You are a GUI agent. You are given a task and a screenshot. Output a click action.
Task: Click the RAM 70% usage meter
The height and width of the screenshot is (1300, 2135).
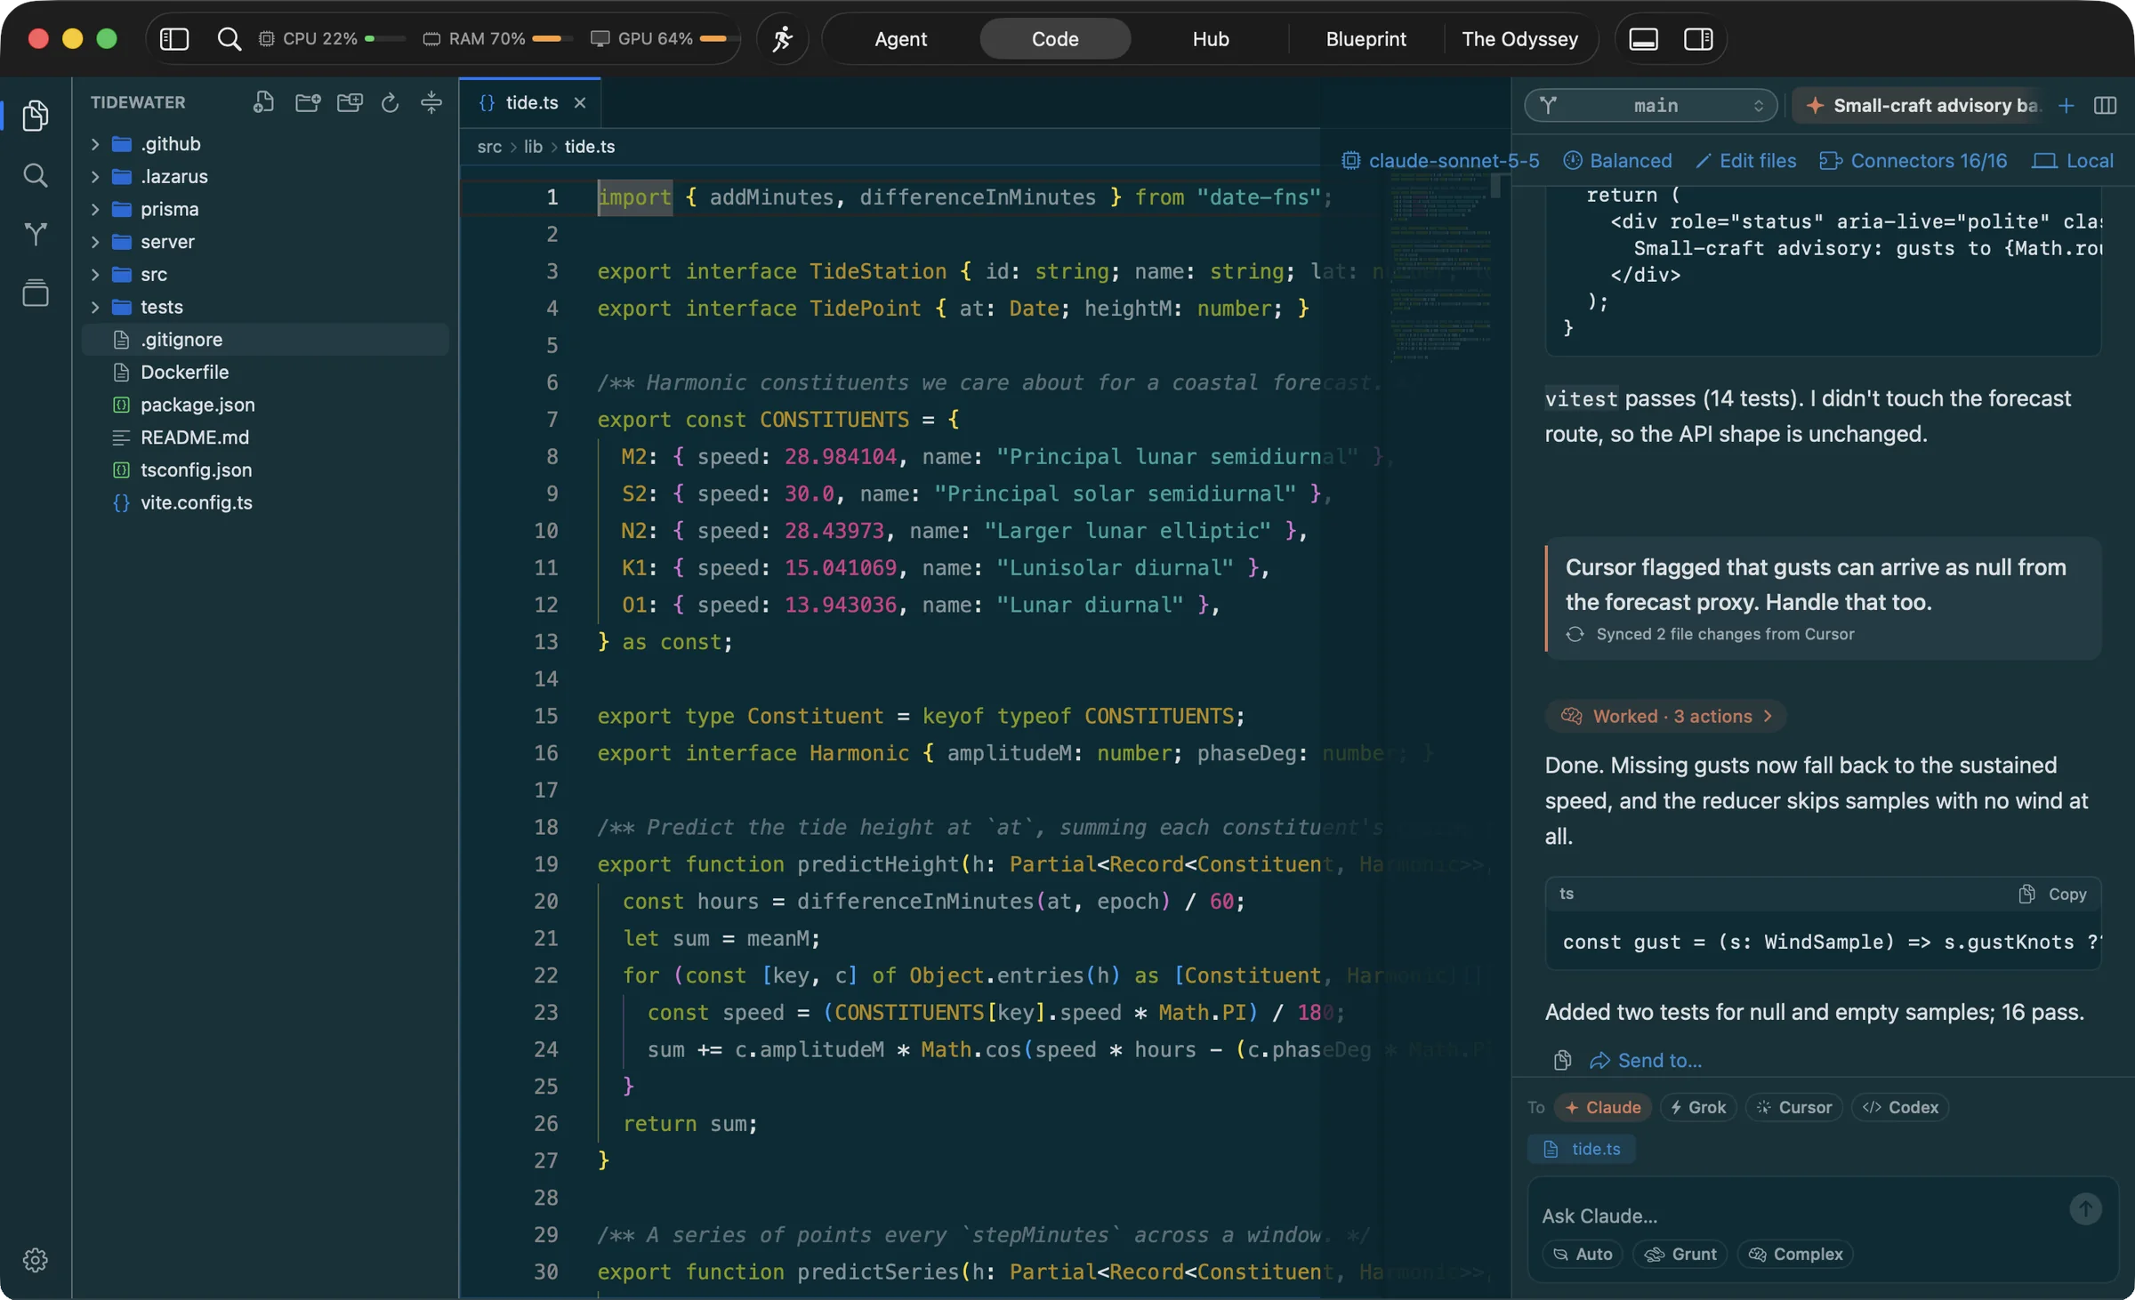[497, 39]
